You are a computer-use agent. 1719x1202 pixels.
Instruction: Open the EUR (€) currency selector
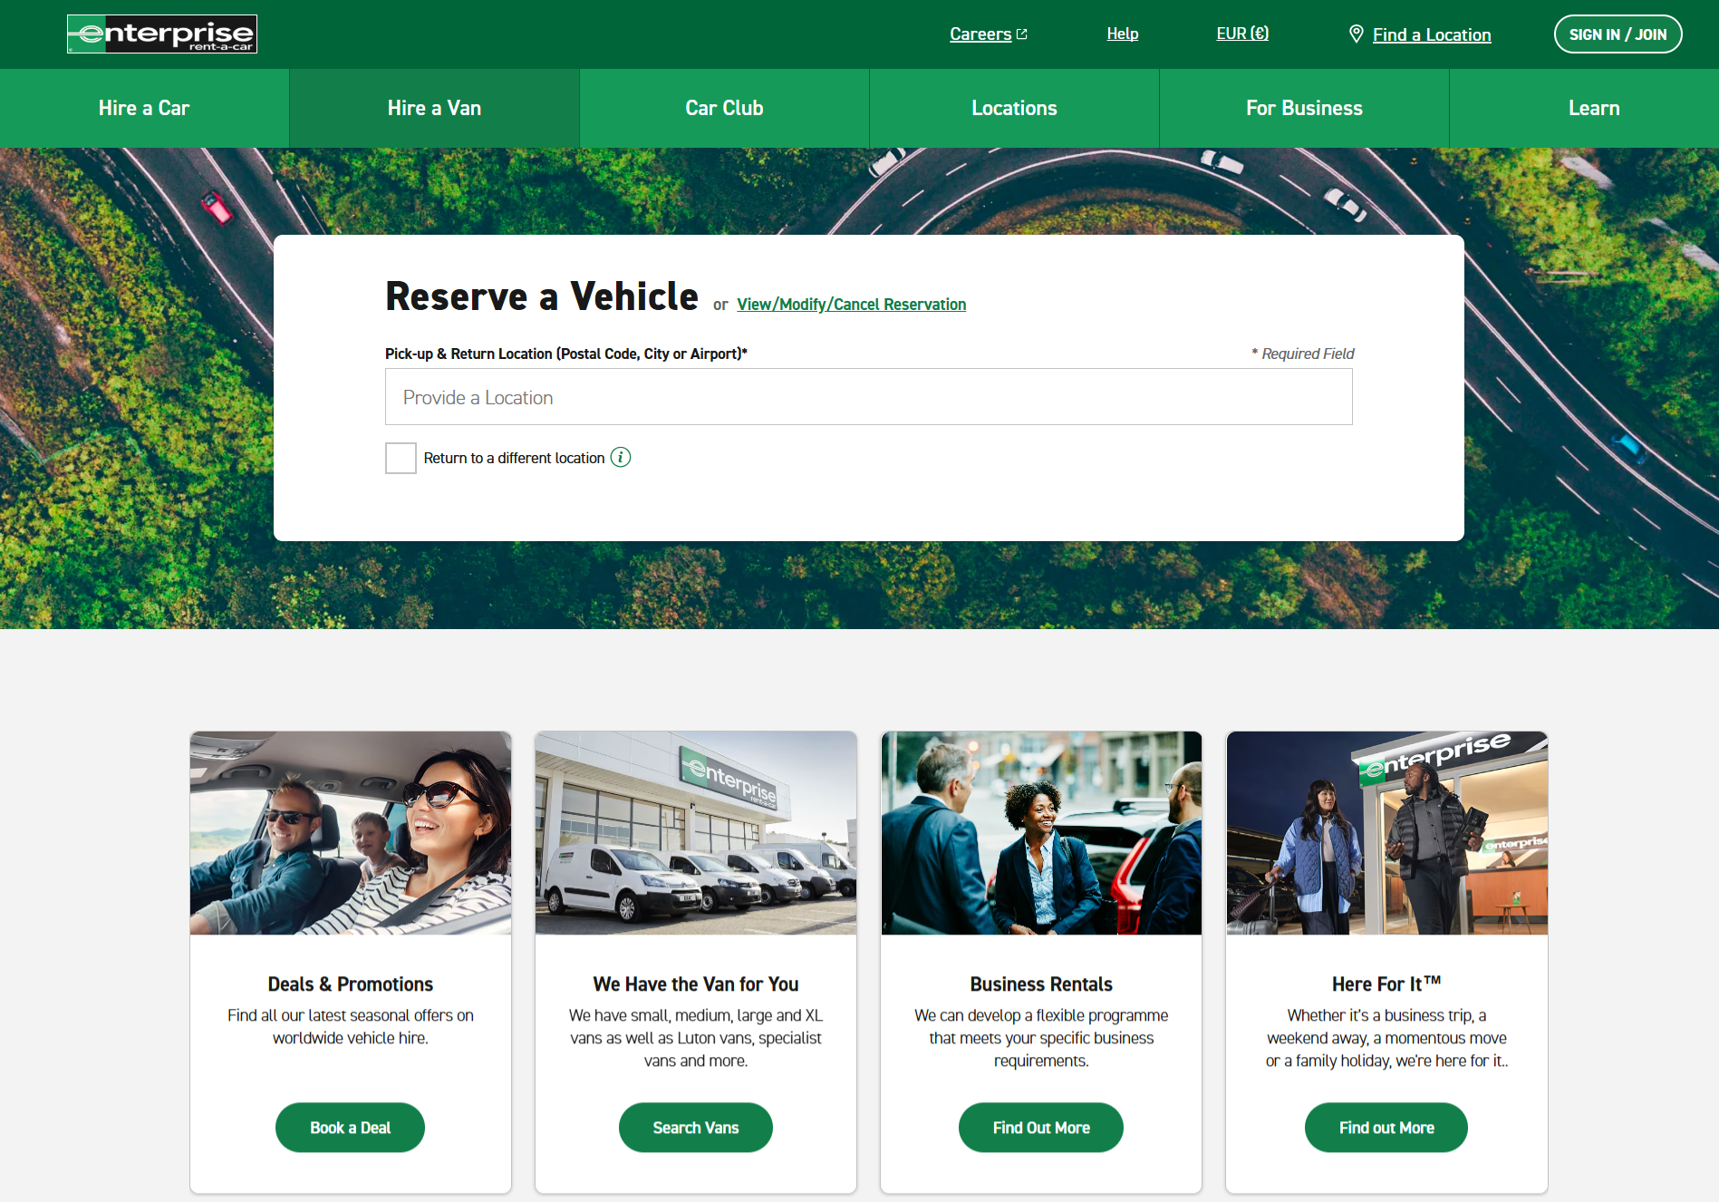pos(1242,34)
